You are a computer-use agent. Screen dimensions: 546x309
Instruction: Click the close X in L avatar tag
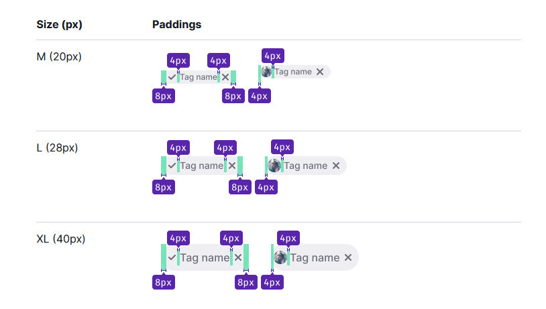click(335, 166)
